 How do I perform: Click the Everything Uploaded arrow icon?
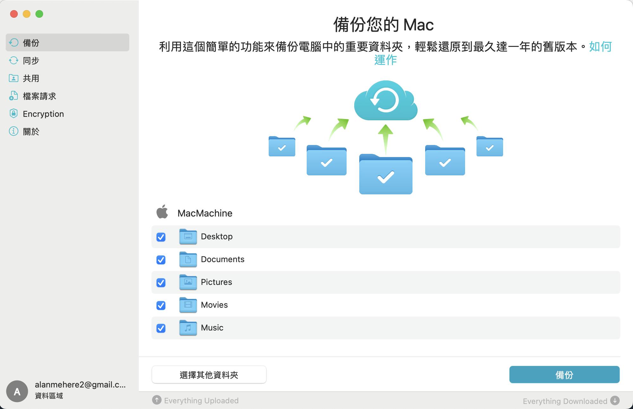[x=157, y=400]
